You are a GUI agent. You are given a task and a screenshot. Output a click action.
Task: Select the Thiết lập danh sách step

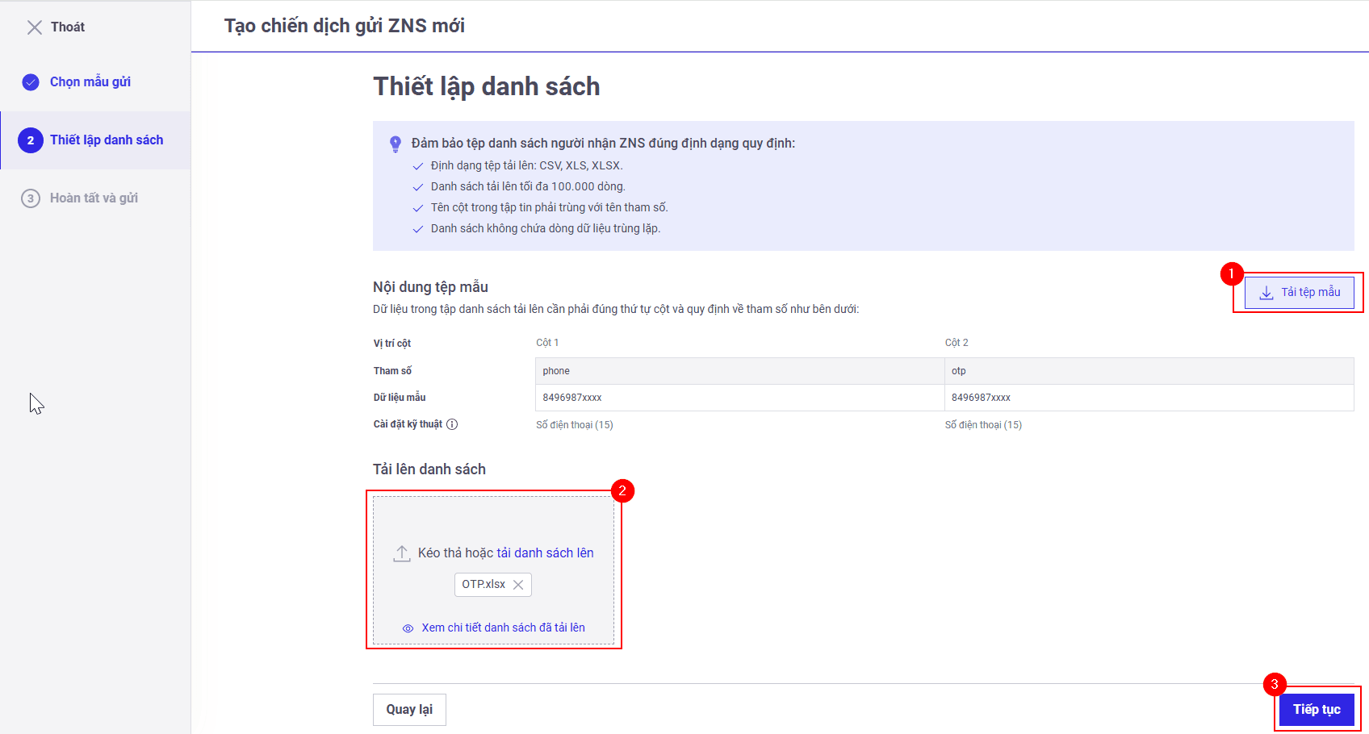pyautogui.click(x=107, y=140)
